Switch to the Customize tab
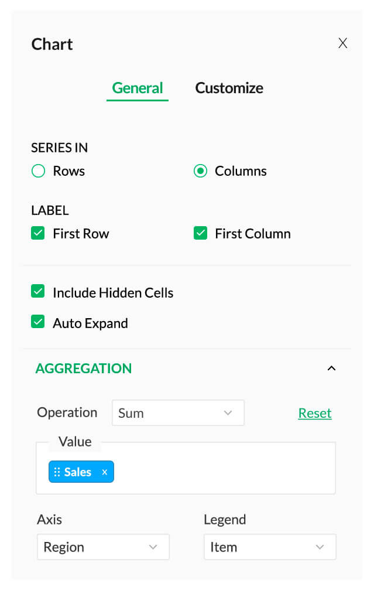Image resolution: width=374 pixels, height=590 pixels. pyautogui.click(x=229, y=88)
